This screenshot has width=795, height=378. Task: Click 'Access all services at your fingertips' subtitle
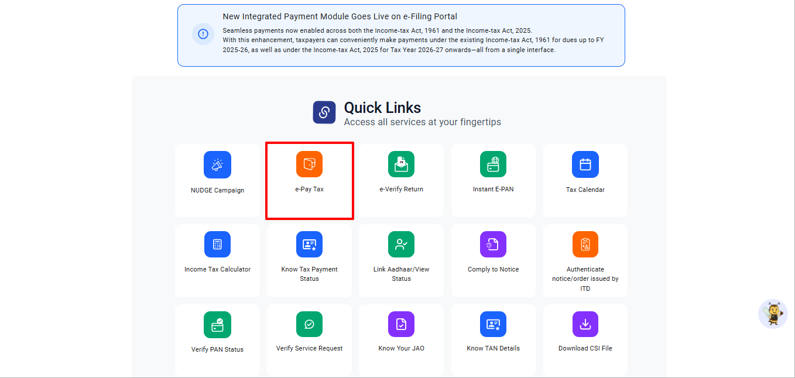[x=422, y=122]
